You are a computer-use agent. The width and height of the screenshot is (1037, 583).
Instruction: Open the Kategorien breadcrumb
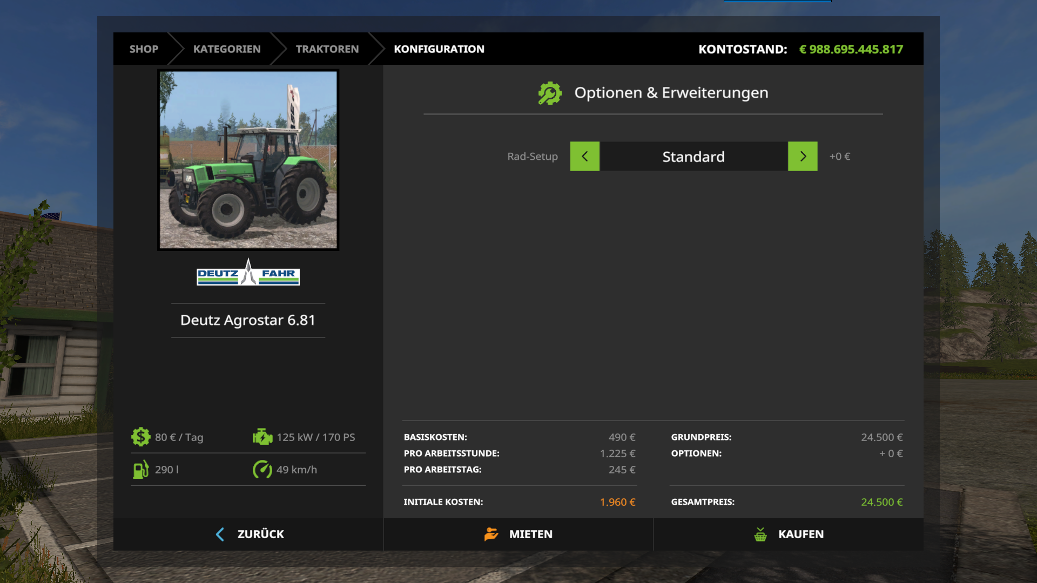click(x=227, y=49)
